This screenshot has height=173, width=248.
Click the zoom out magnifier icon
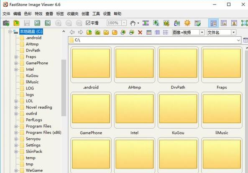[x=69, y=23]
